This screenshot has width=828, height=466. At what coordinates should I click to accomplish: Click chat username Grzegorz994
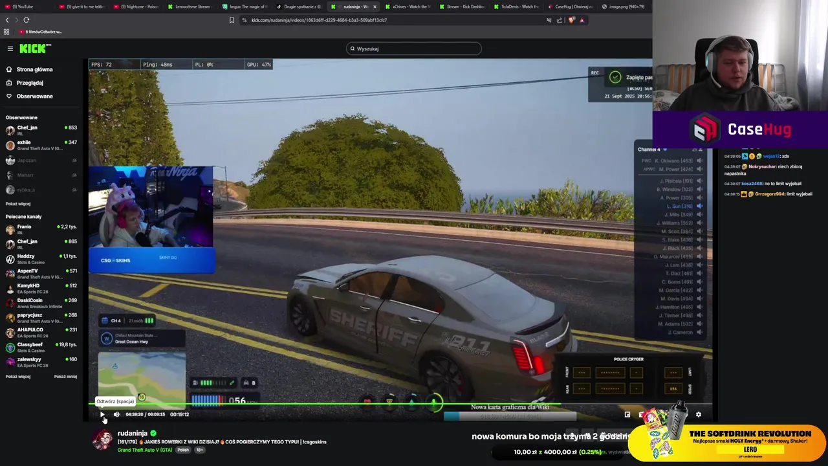(768, 194)
